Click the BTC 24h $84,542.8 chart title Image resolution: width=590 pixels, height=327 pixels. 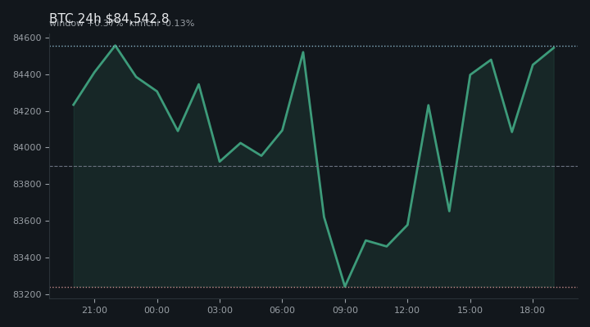(x=109, y=18)
